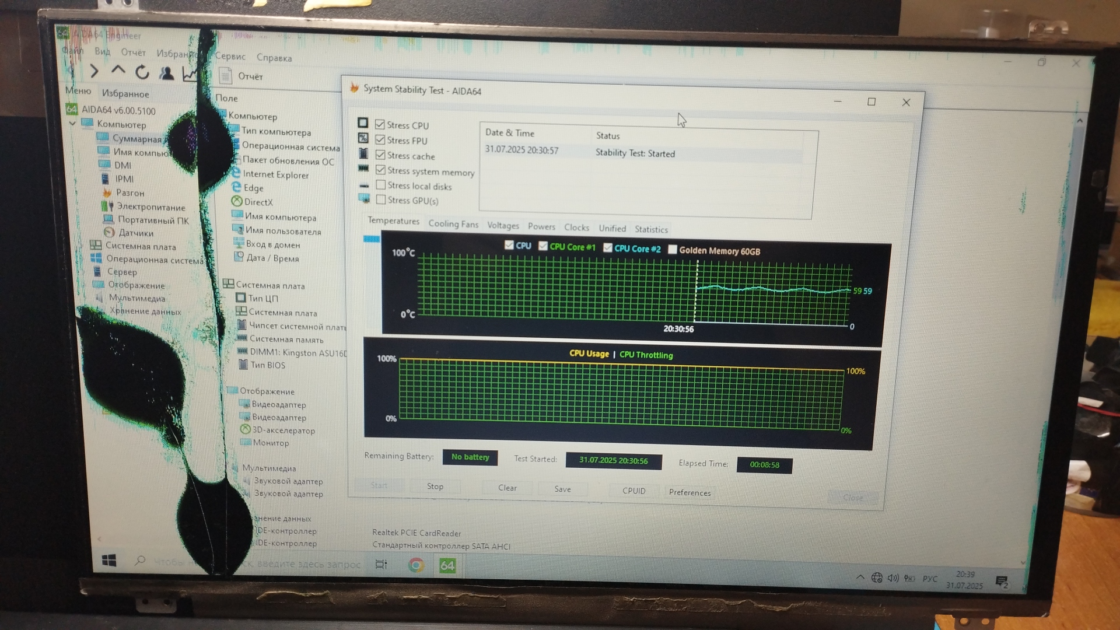Screen dimensions: 1120x630
Task: Switch to the Cooling Fans tab
Action: coord(453,224)
